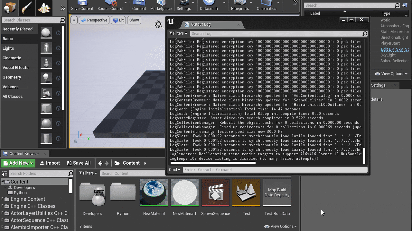
Task: Open the Edit BP_Sky_Sphere link
Action: click(395, 49)
